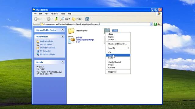Open the File menu
Image resolution: width=195 pixels, height=109 pixels.
[x=35, y=14]
